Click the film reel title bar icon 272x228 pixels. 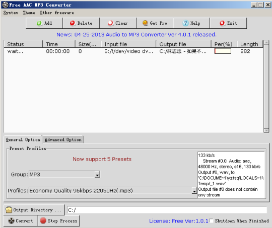click(x=6, y=5)
